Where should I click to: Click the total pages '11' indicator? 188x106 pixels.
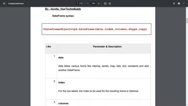coord(82,4)
